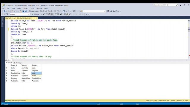Click the magnifier in Quick Launch
This screenshot has height=107, width=190.
tap(177, 5)
